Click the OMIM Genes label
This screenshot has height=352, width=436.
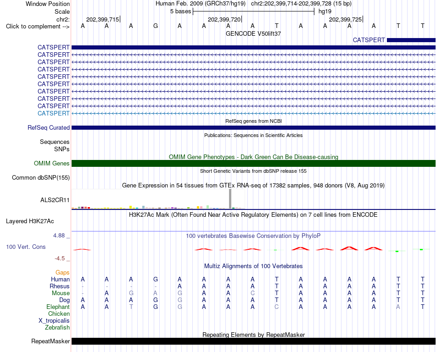point(51,163)
